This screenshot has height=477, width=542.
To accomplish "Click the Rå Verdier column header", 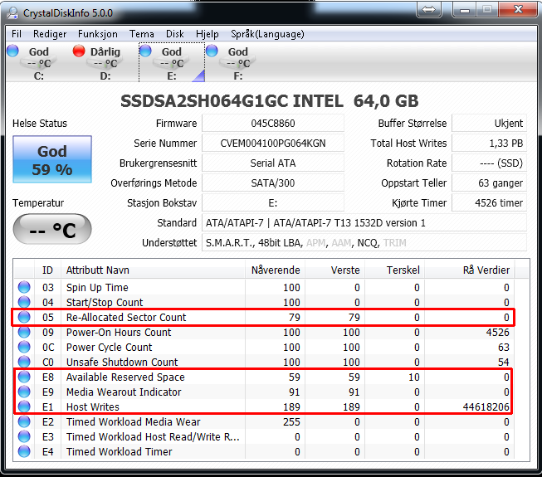I will (x=470, y=270).
